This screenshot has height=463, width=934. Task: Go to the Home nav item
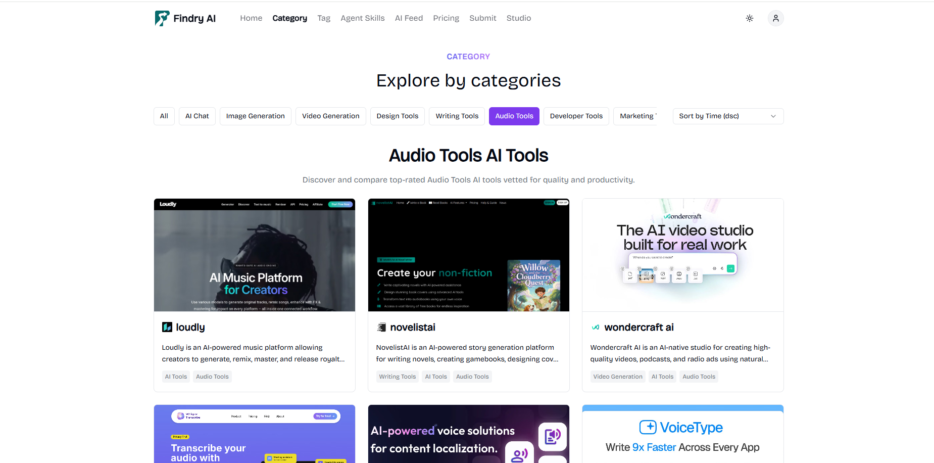click(x=251, y=18)
